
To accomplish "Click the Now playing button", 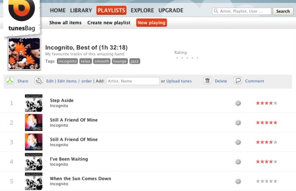I will click(x=151, y=22).
